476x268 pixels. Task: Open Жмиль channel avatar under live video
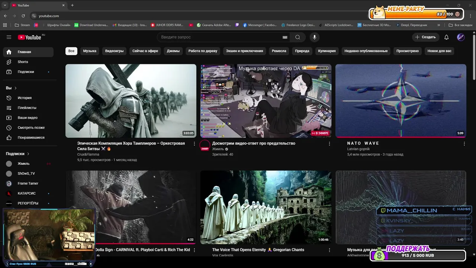coord(205,146)
